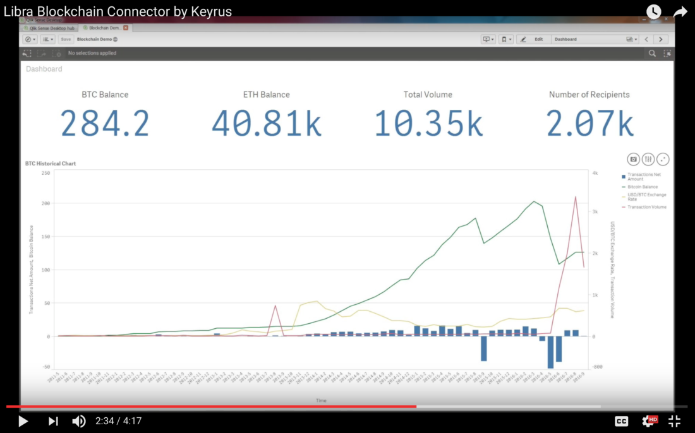This screenshot has width=695, height=433.
Task: Expand the bookmarks dropdown
Action: point(506,39)
